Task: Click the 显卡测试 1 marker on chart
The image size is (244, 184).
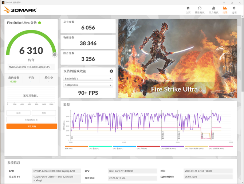Action: click(x=163, y=135)
